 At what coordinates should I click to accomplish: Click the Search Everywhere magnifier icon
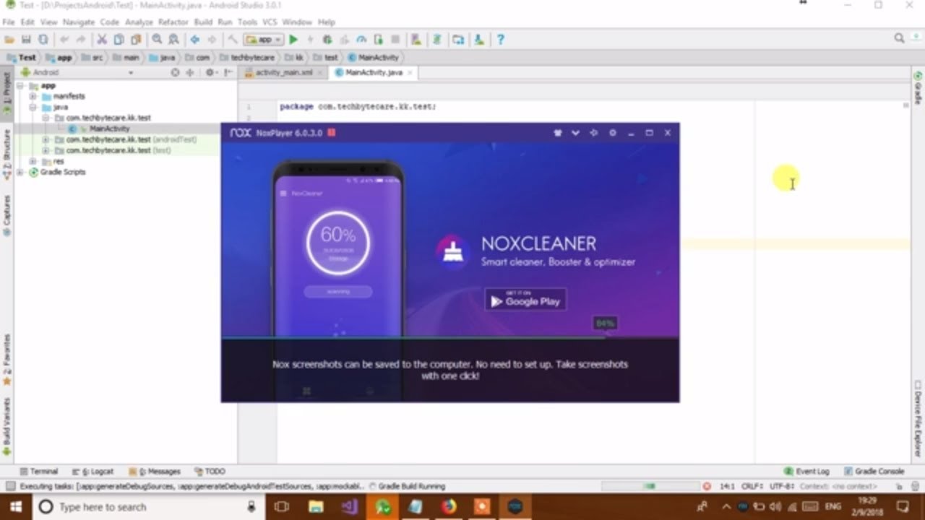pos(899,38)
